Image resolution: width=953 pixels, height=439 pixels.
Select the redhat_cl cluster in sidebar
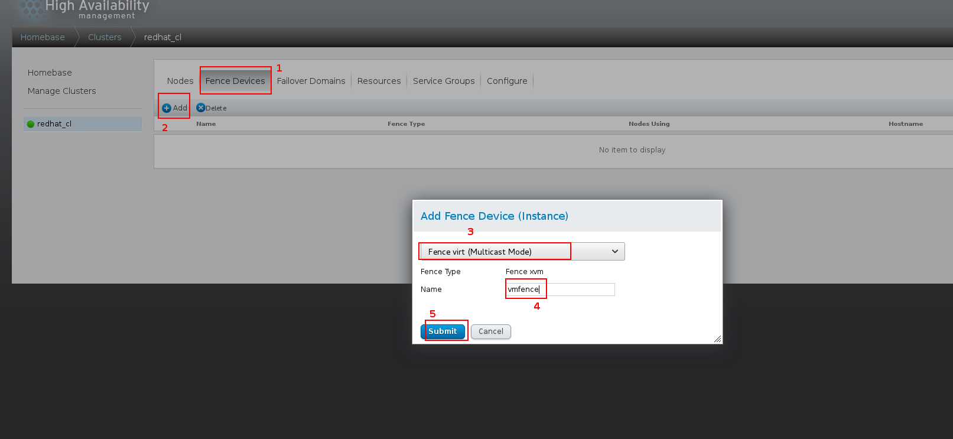(x=83, y=124)
